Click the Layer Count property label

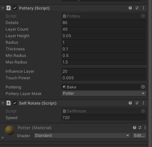coord(17,29)
